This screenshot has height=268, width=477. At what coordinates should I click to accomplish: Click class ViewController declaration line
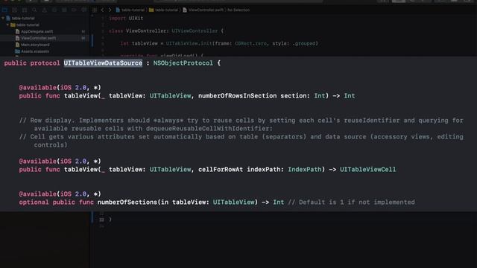(166, 31)
